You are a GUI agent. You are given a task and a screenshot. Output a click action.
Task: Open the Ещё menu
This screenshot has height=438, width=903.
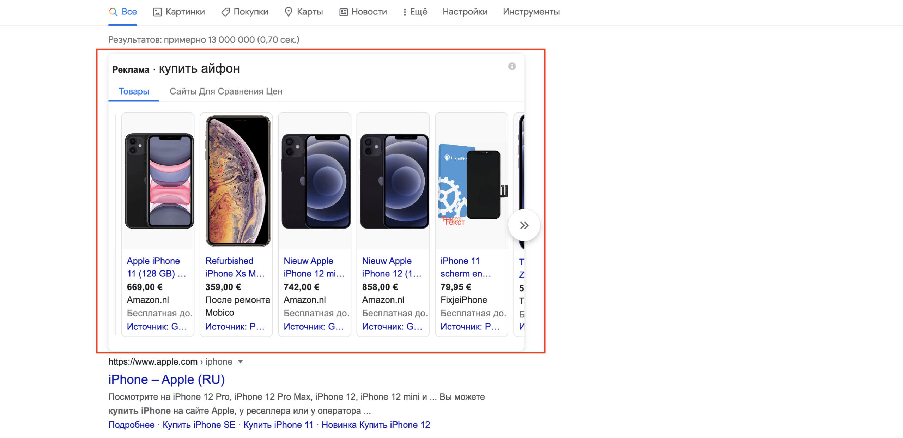pyautogui.click(x=415, y=12)
